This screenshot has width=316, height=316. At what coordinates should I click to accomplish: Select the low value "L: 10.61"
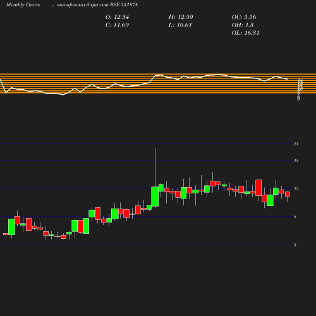pyautogui.click(x=180, y=25)
